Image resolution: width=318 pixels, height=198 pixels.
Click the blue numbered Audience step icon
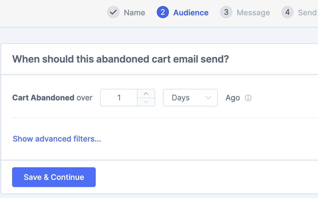pyautogui.click(x=163, y=12)
